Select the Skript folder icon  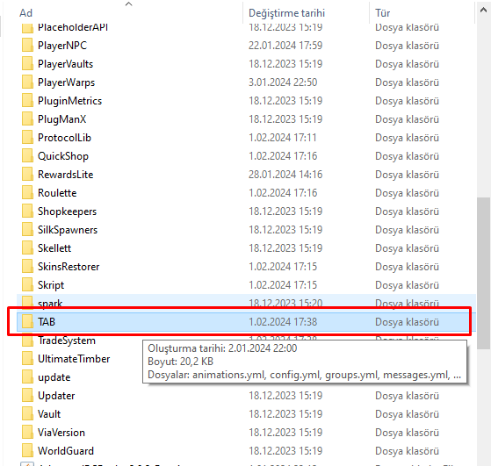pyautogui.click(x=27, y=285)
